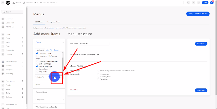217x109 pixels.
Task: Check the Sample Page checkbox
Action: click(x=37, y=69)
